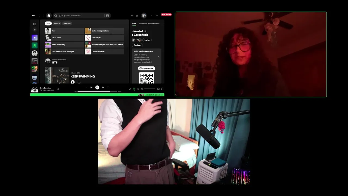Open notifications bell icon

(x=132, y=16)
